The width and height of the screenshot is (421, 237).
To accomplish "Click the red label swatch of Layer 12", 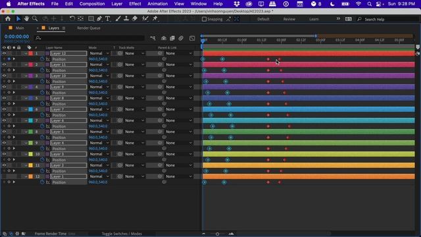I will [31, 53].
